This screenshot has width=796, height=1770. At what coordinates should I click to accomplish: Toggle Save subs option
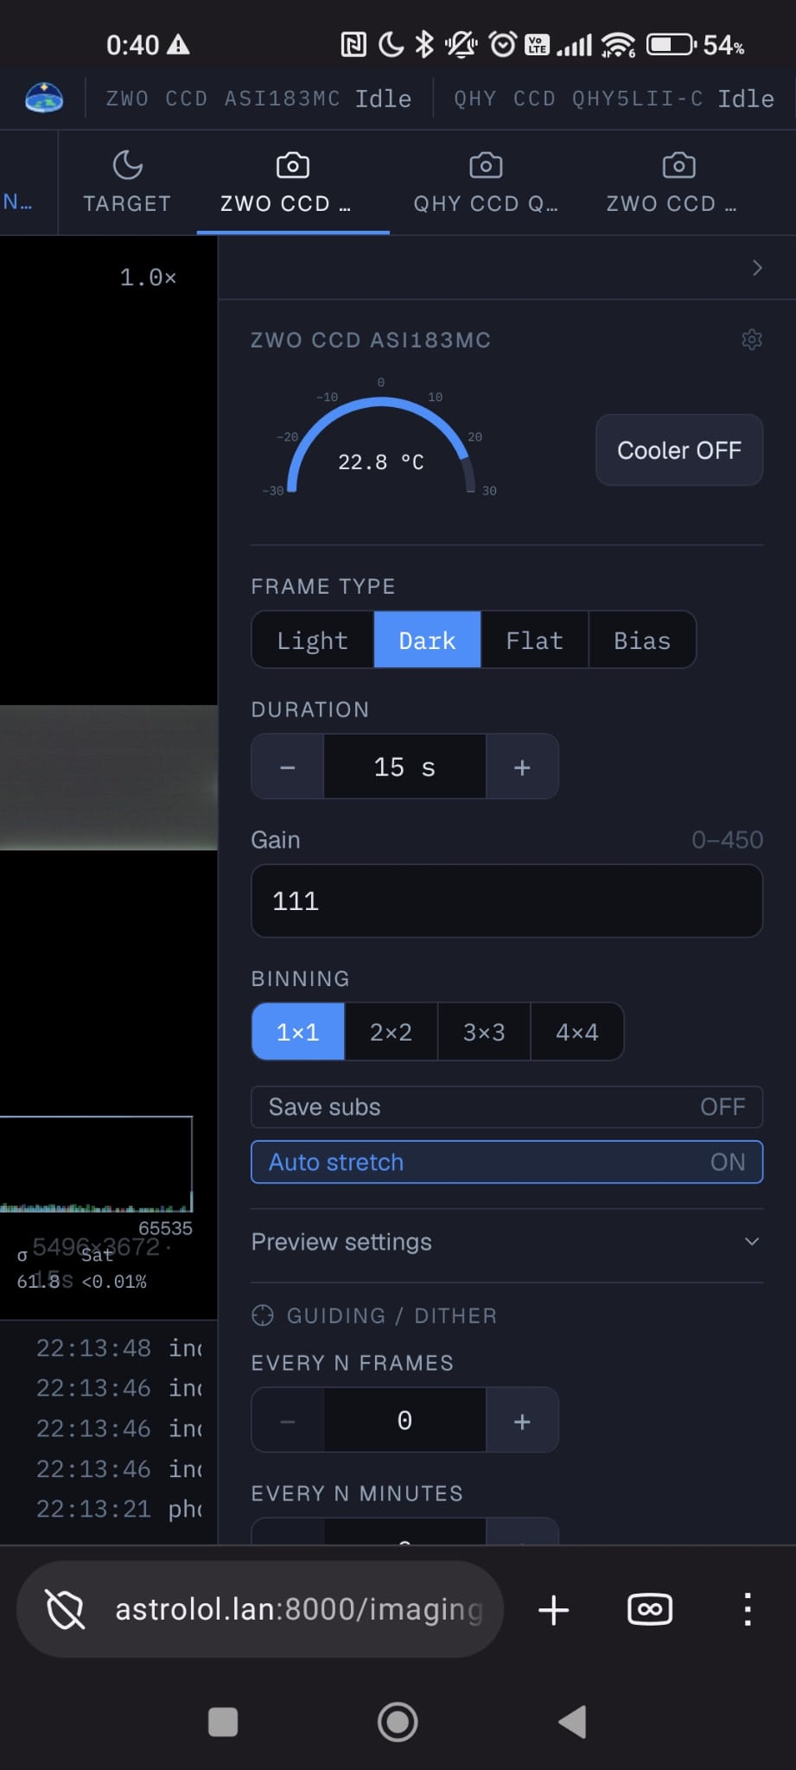(506, 1107)
